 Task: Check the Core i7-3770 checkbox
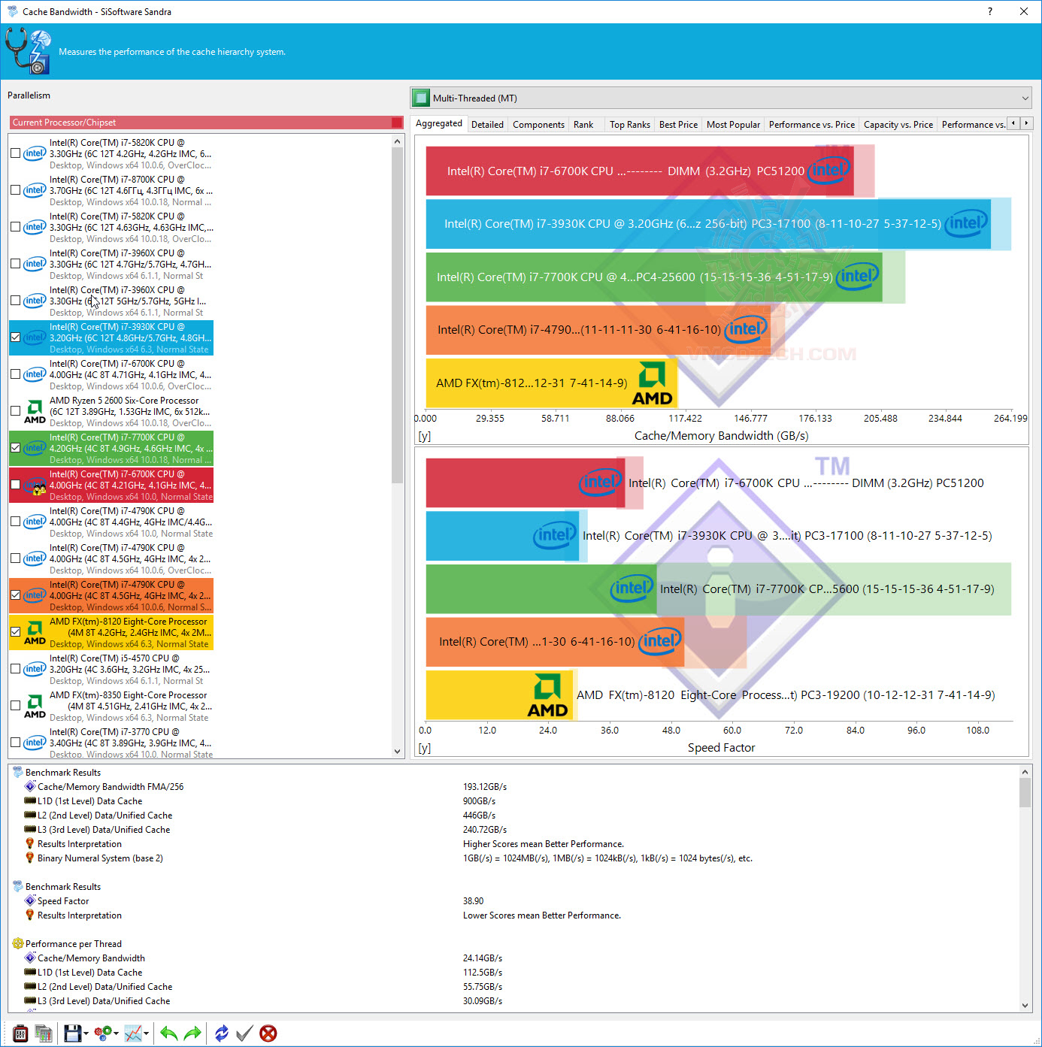tap(15, 743)
